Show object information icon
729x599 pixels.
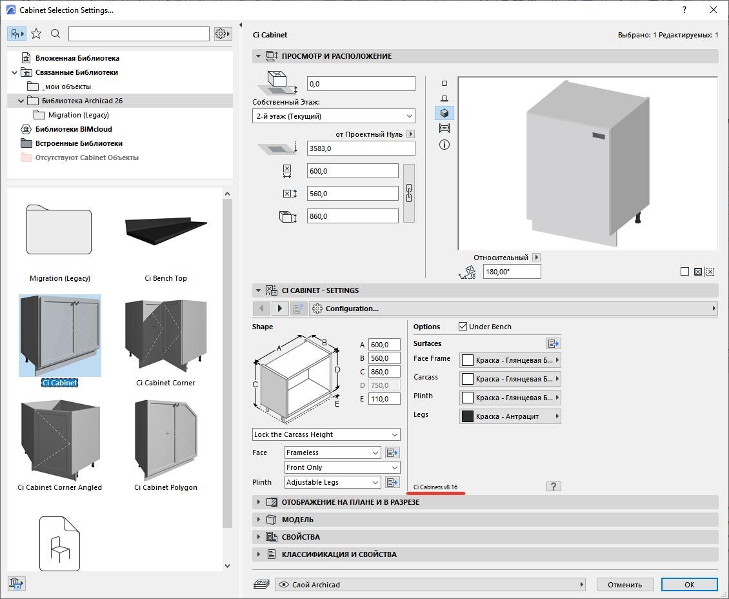(444, 145)
